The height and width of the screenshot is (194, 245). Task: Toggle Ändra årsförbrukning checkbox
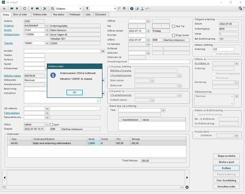point(196,115)
